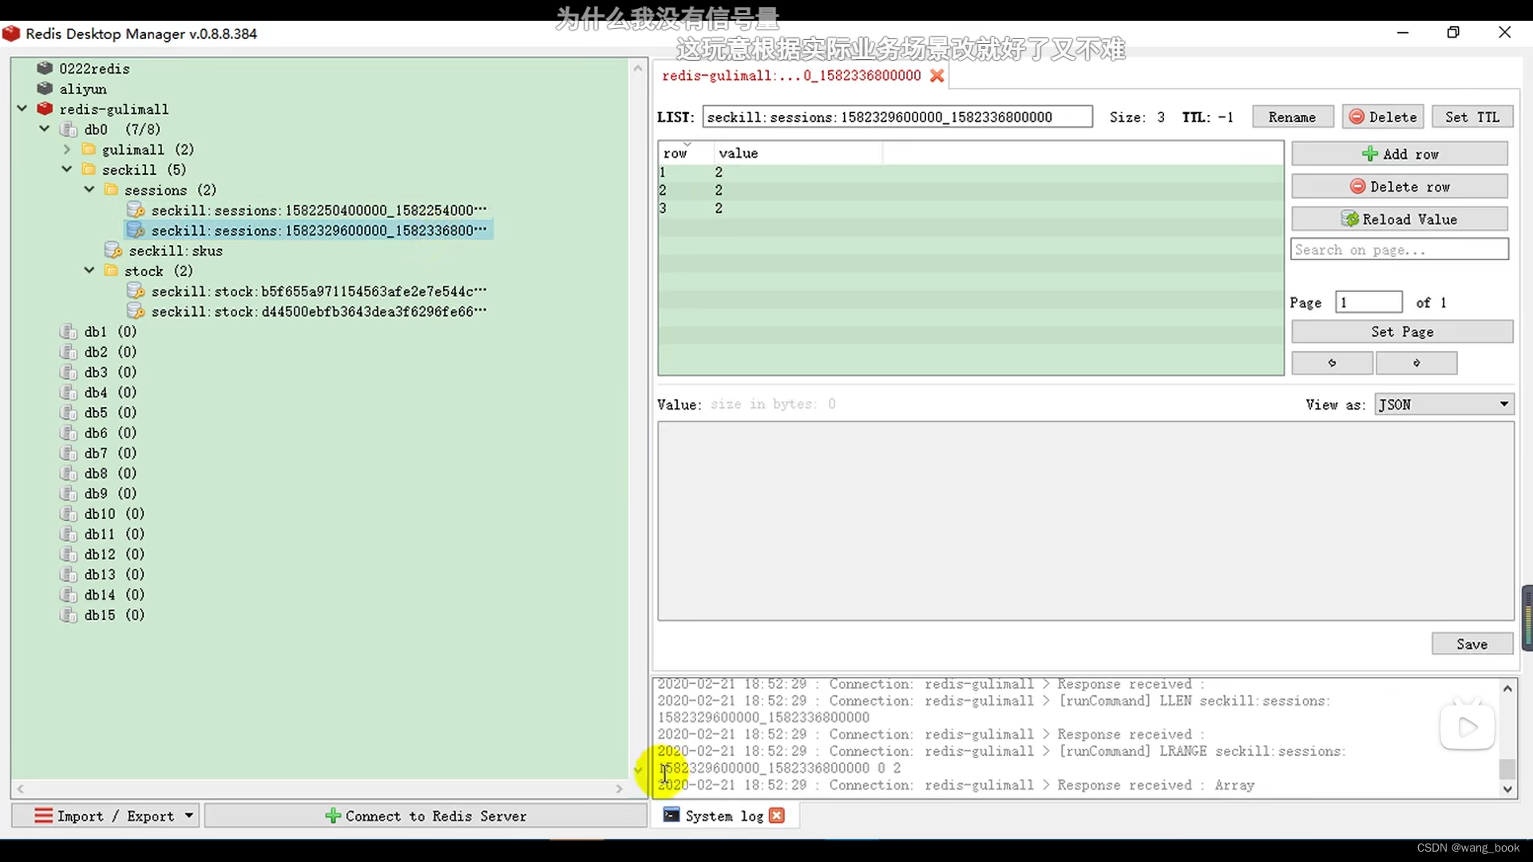Click the red redis-gulimall server icon
The height and width of the screenshot is (862, 1533).
click(45, 109)
